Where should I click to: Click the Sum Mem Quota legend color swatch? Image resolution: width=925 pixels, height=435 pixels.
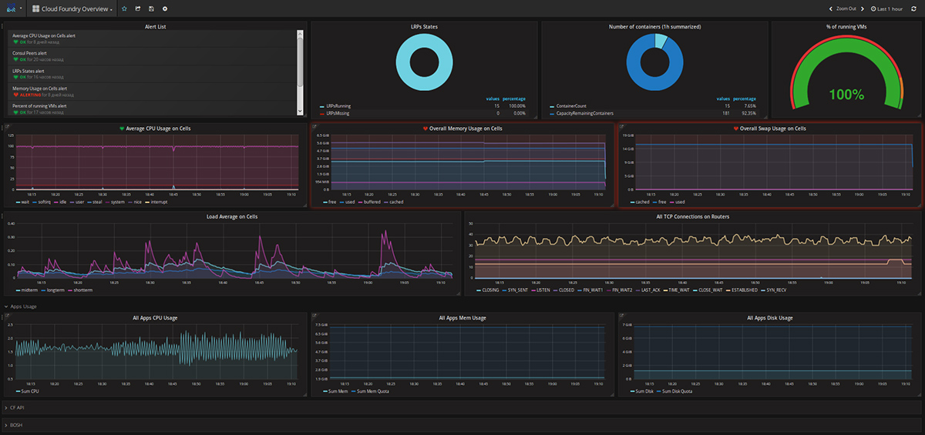coord(354,391)
